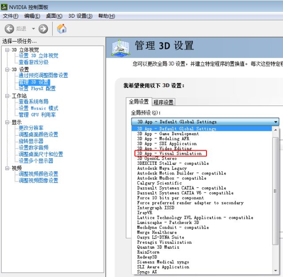Open 通过预览调整图像设置 link
283x277 pixels.
[43, 76]
